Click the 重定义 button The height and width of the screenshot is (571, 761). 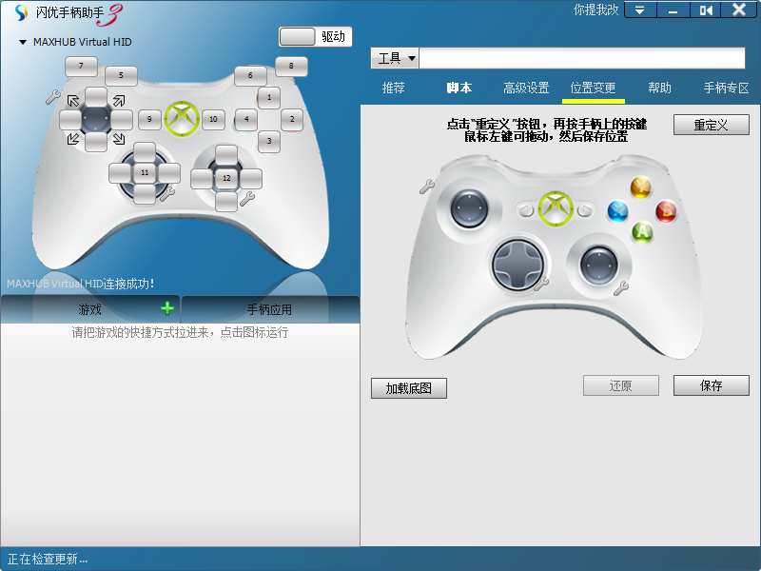(x=711, y=125)
